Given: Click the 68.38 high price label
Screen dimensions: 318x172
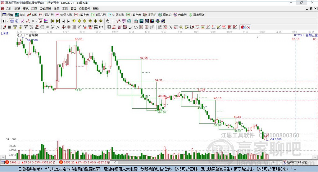Looking at the screenshot, I should click(x=79, y=39).
